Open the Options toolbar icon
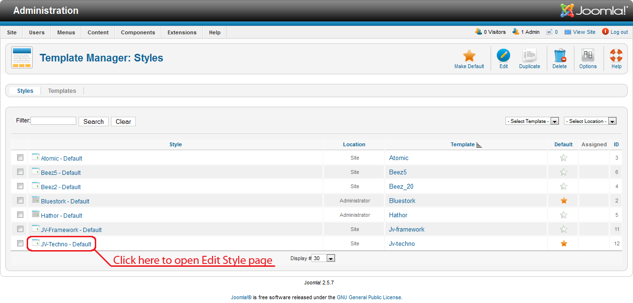Image resolution: width=633 pixels, height=303 pixels. click(x=588, y=55)
